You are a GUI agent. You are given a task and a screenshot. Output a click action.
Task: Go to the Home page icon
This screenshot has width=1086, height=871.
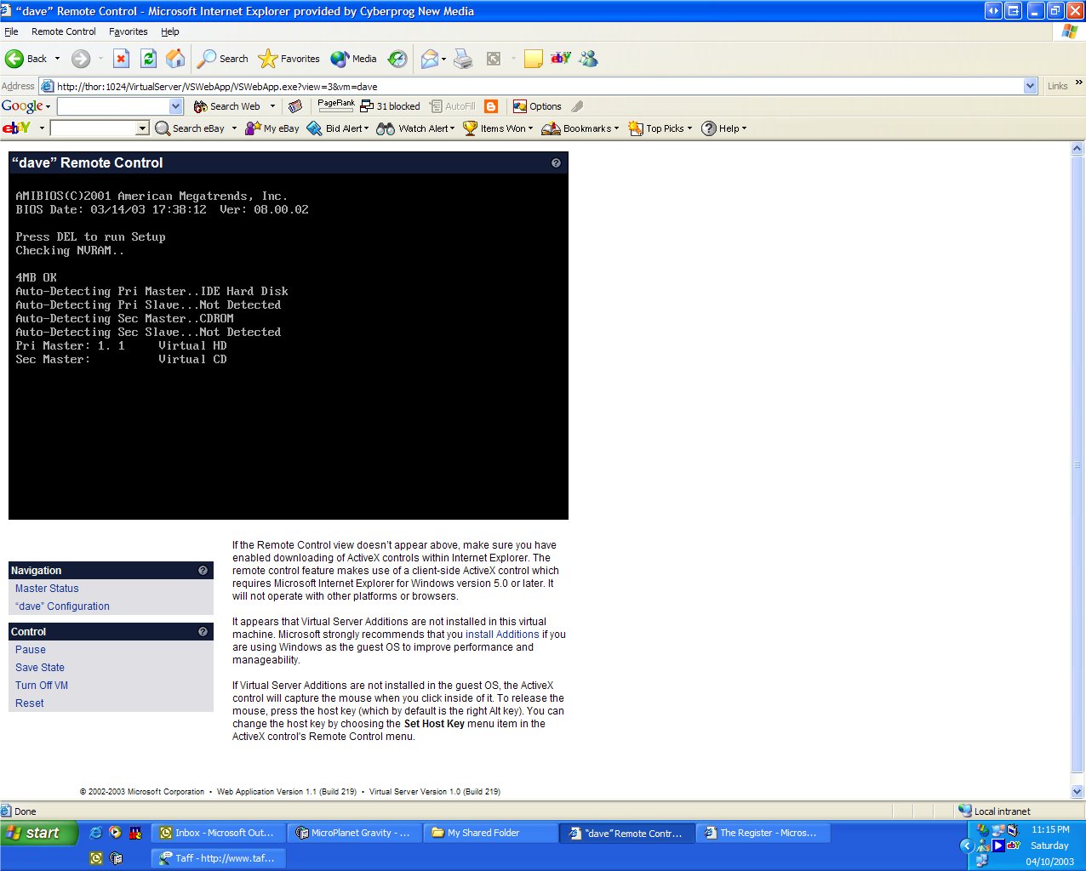[175, 59]
